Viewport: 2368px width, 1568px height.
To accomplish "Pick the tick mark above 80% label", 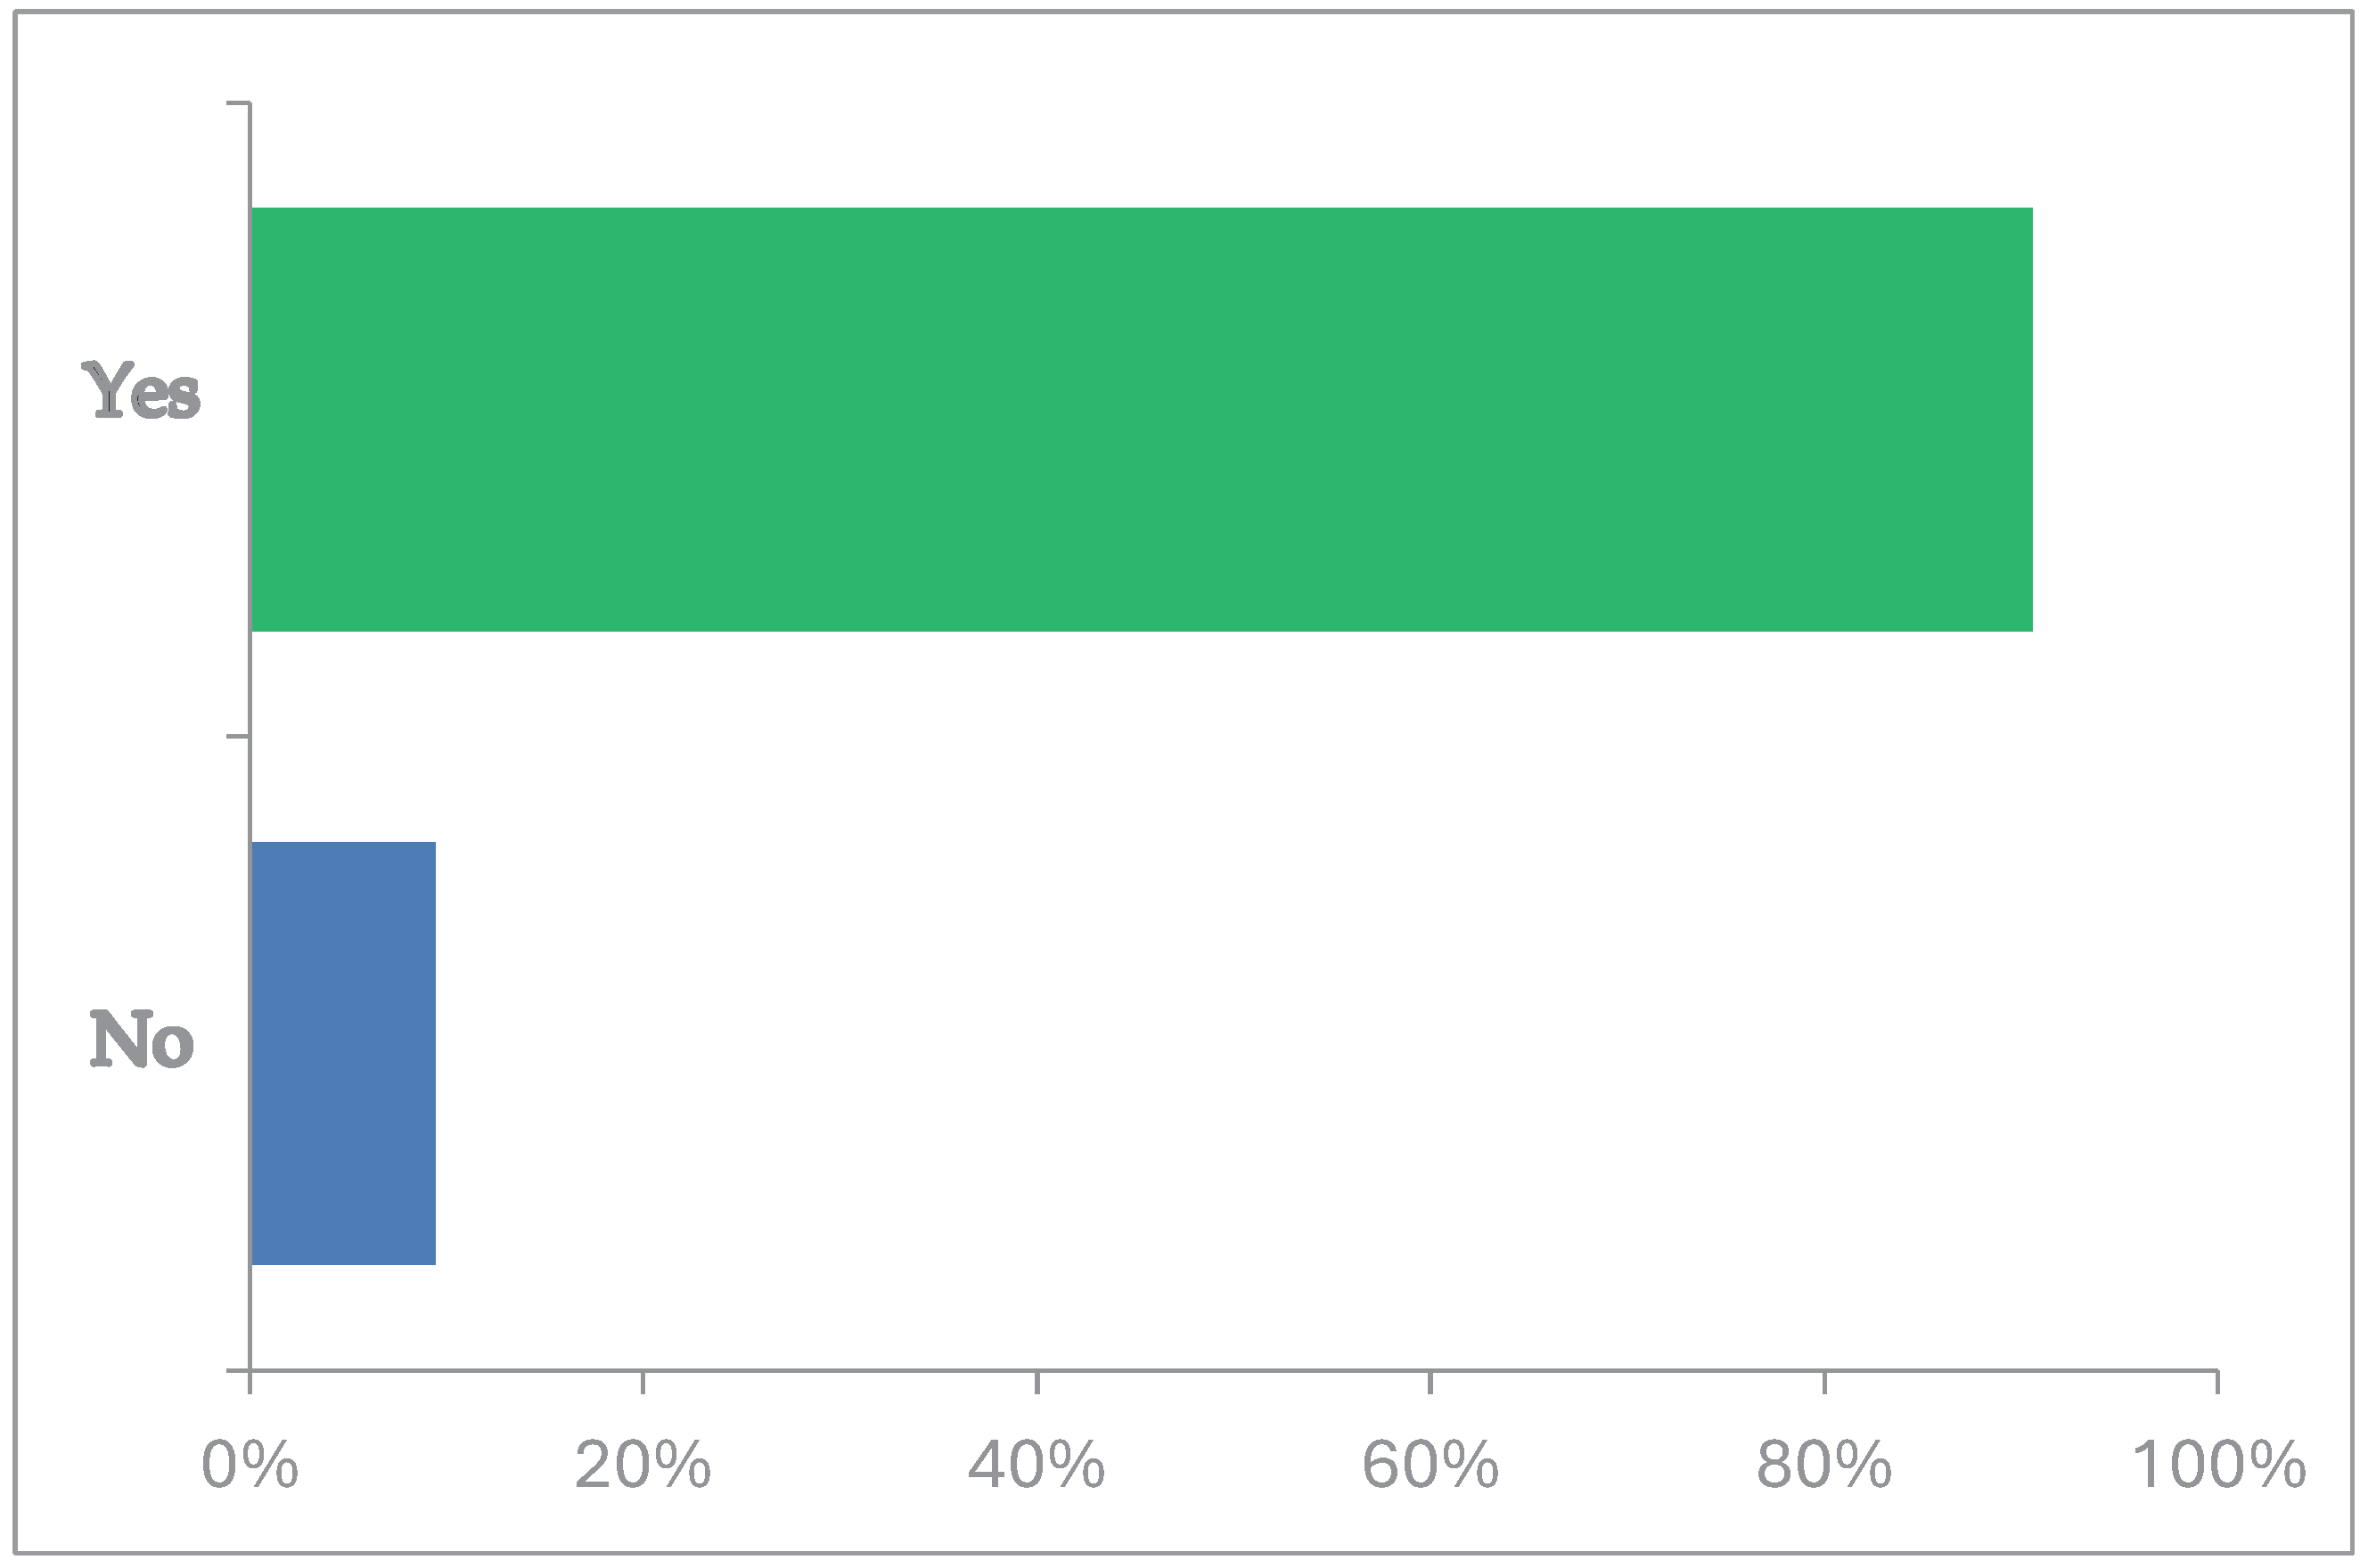I will [1824, 1382].
